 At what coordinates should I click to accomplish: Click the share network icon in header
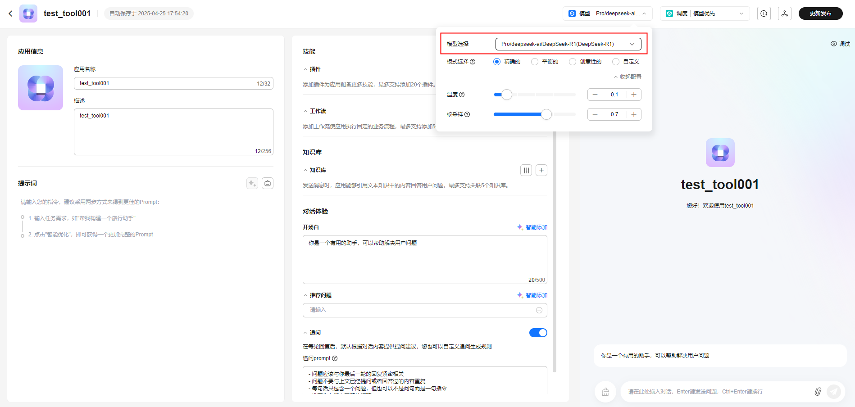pyautogui.click(x=785, y=14)
